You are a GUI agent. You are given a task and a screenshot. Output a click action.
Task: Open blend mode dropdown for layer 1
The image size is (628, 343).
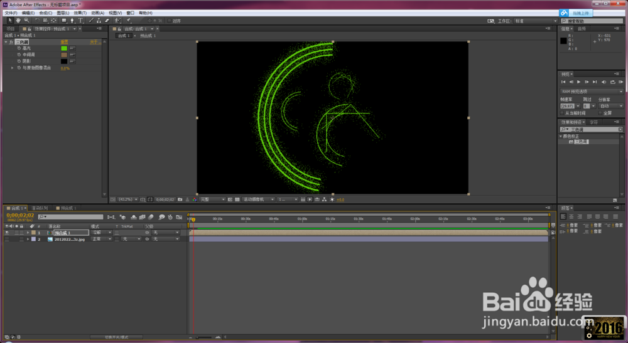[102, 233]
